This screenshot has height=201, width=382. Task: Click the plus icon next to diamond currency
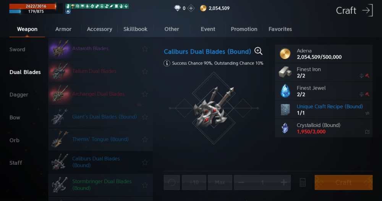click(191, 8)
